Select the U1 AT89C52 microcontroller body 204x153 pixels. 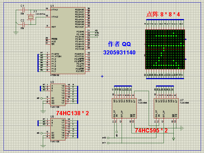68,40
